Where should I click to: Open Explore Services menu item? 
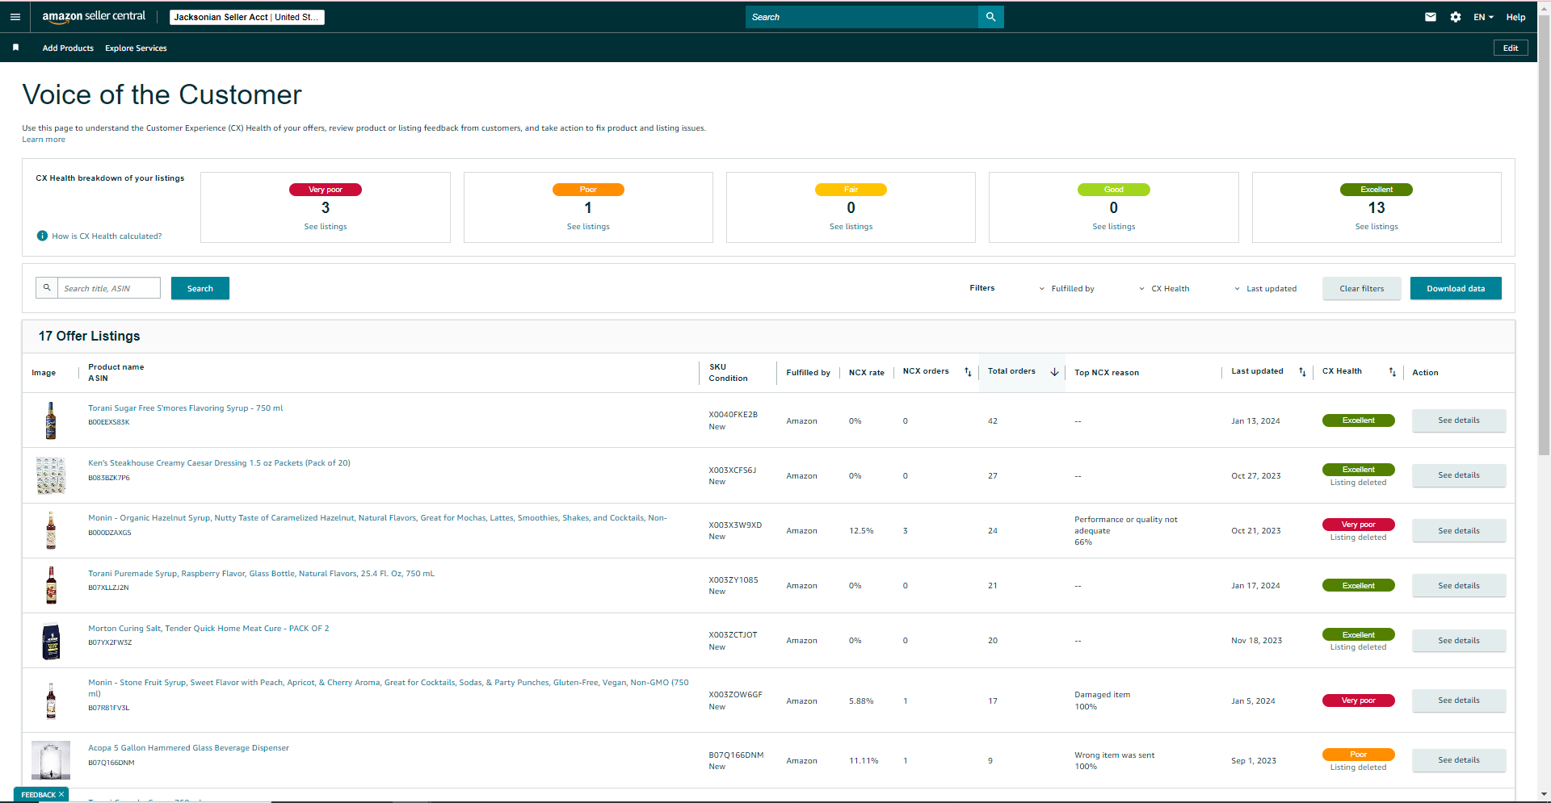tap(136, 48)
